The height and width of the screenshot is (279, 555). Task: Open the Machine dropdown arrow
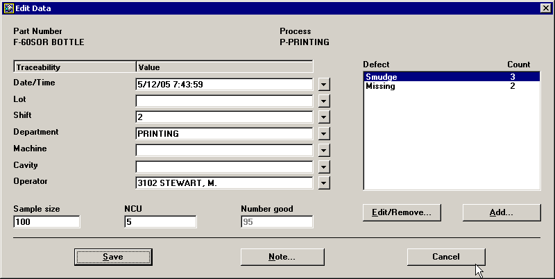(324, 151)
